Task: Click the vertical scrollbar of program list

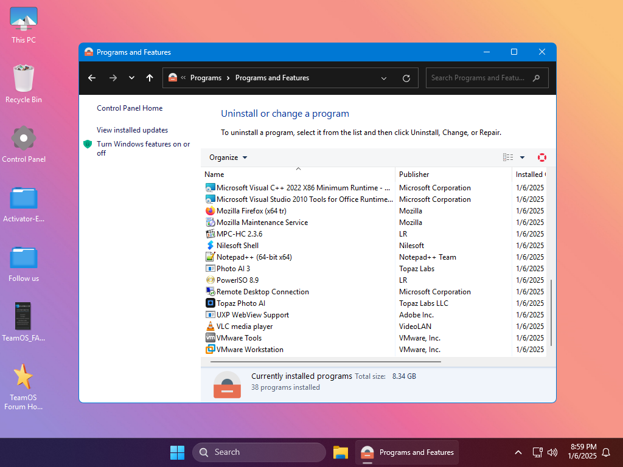Action: pos(551,313)
